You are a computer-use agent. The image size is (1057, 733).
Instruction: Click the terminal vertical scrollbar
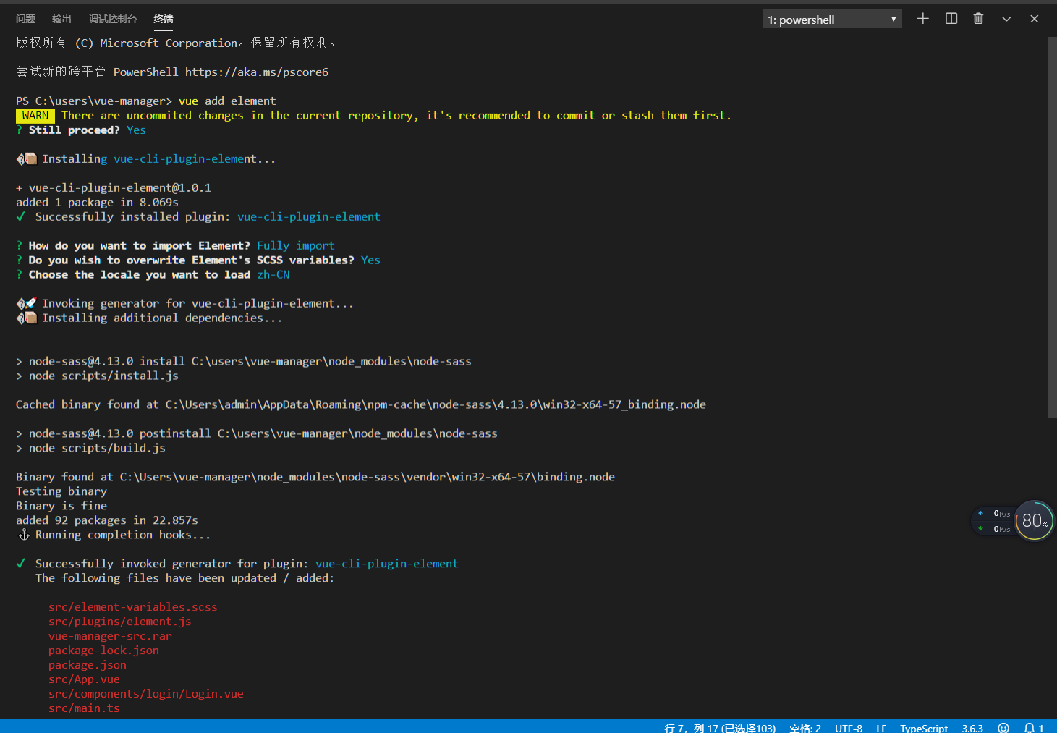(1052, 226)
